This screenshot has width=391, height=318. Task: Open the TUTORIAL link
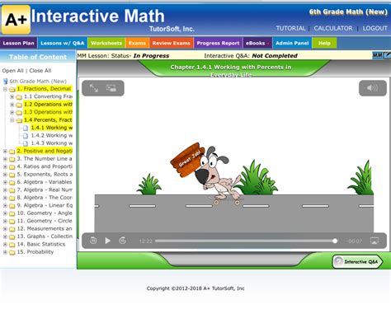point(290,28)
